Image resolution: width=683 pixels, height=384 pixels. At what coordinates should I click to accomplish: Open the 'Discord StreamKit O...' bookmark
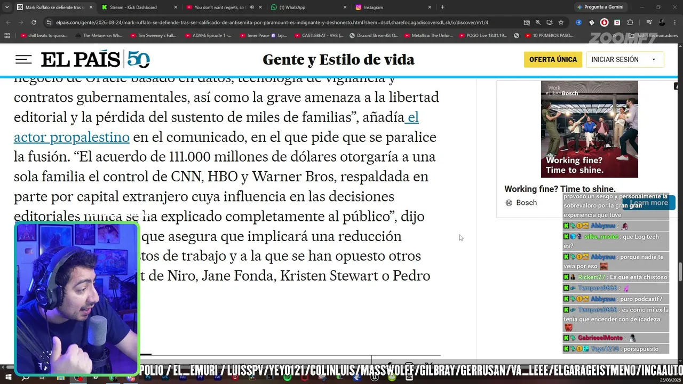pyautogui.click(x=374, y=36)
